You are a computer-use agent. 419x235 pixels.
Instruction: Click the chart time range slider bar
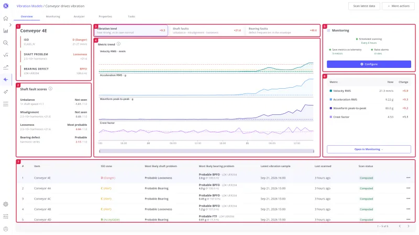(x=206, y=151)
